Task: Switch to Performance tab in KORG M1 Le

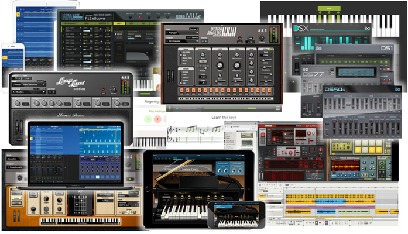Action: point(70,23)
